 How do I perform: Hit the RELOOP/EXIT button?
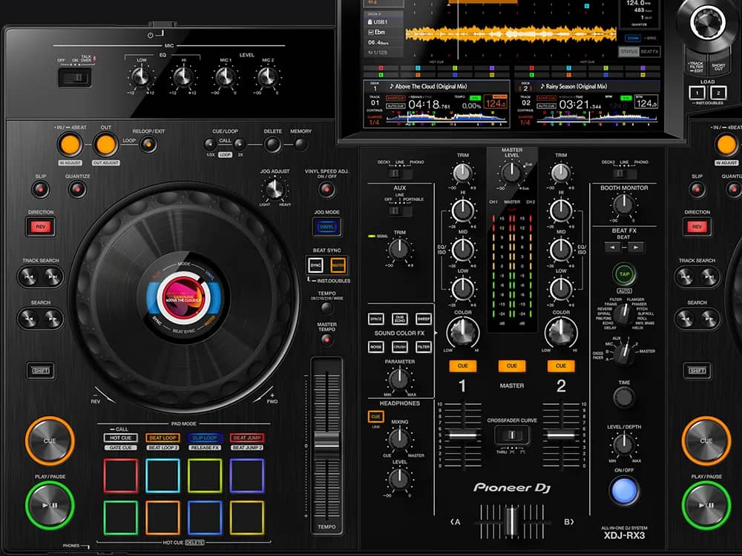coord(148,145)
